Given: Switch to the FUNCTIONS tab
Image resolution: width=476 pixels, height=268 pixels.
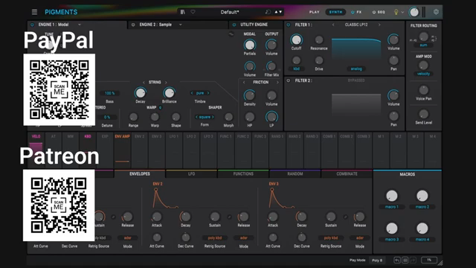Looking at the screenshot, I should point(243,173).
